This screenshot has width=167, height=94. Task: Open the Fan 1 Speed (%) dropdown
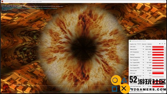(x=143, y=60)
